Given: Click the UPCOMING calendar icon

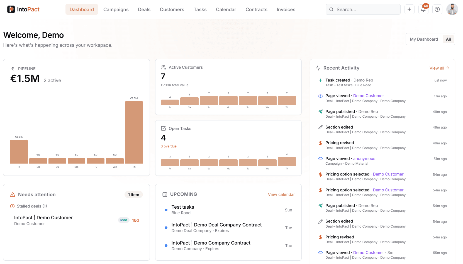Looking at the screenshot, I should click(165, 194).
